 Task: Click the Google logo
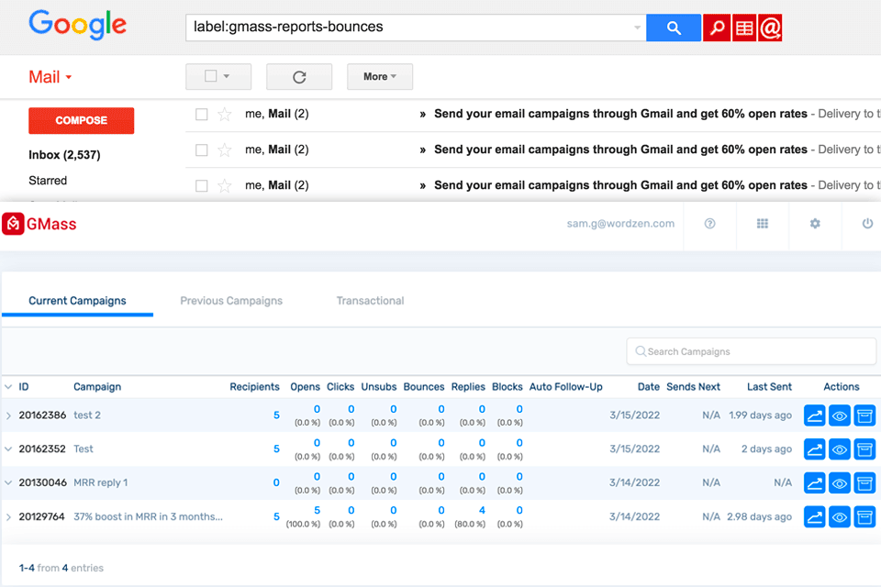77,25
